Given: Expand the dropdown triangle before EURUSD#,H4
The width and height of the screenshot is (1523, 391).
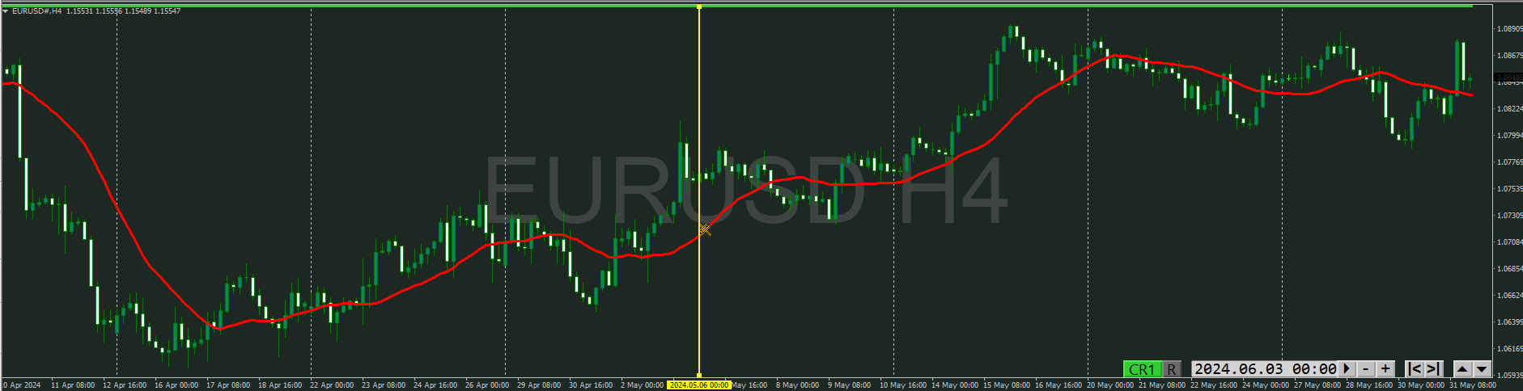Looking at the screenshot, I should [6, 11].
